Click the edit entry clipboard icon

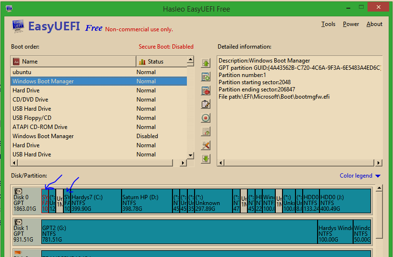click(206, 104)
